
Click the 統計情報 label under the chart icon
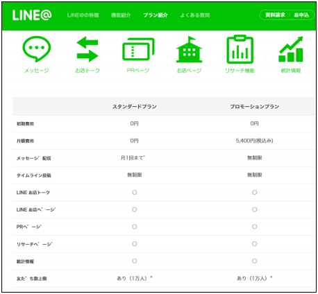click(291, 71)
